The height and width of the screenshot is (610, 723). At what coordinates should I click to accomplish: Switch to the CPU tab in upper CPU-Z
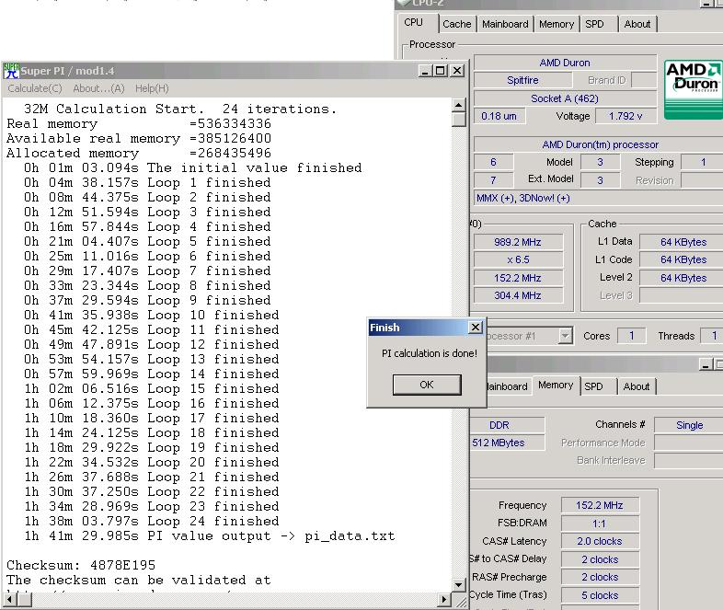(x=414, y=22)
